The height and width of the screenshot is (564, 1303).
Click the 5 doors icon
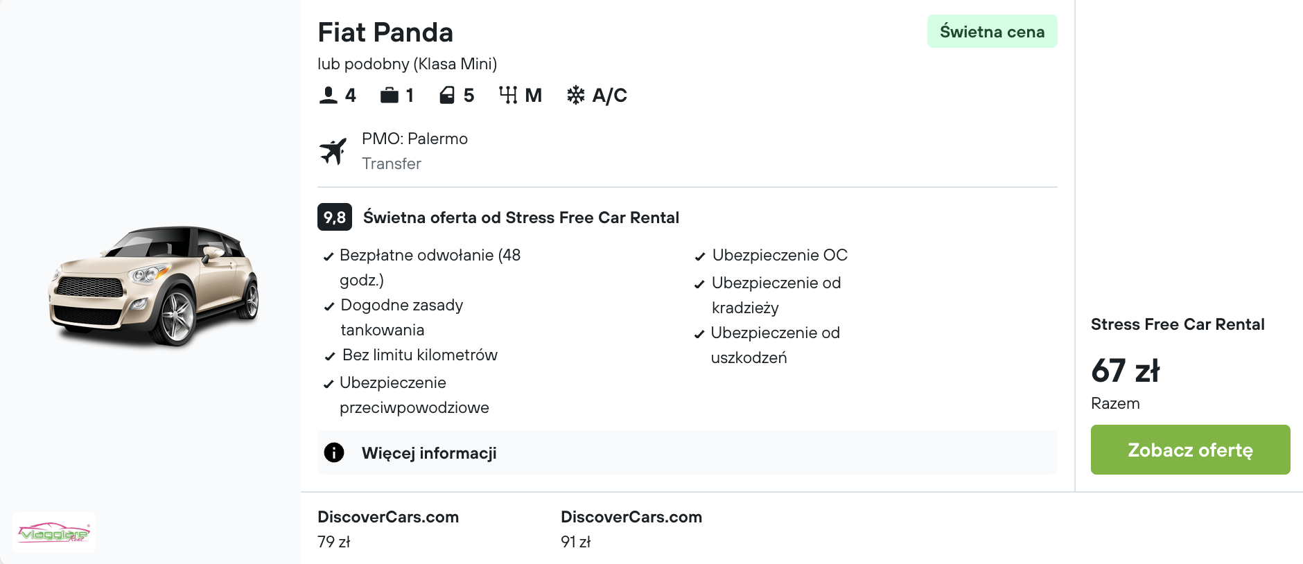[448, 94]
